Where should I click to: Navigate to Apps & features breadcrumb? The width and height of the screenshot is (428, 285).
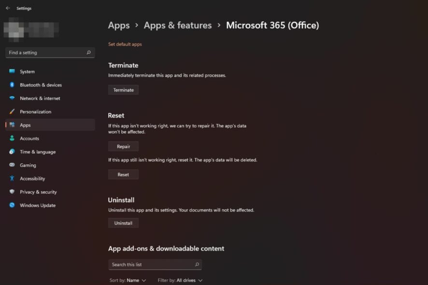click(x=178, y=26)
